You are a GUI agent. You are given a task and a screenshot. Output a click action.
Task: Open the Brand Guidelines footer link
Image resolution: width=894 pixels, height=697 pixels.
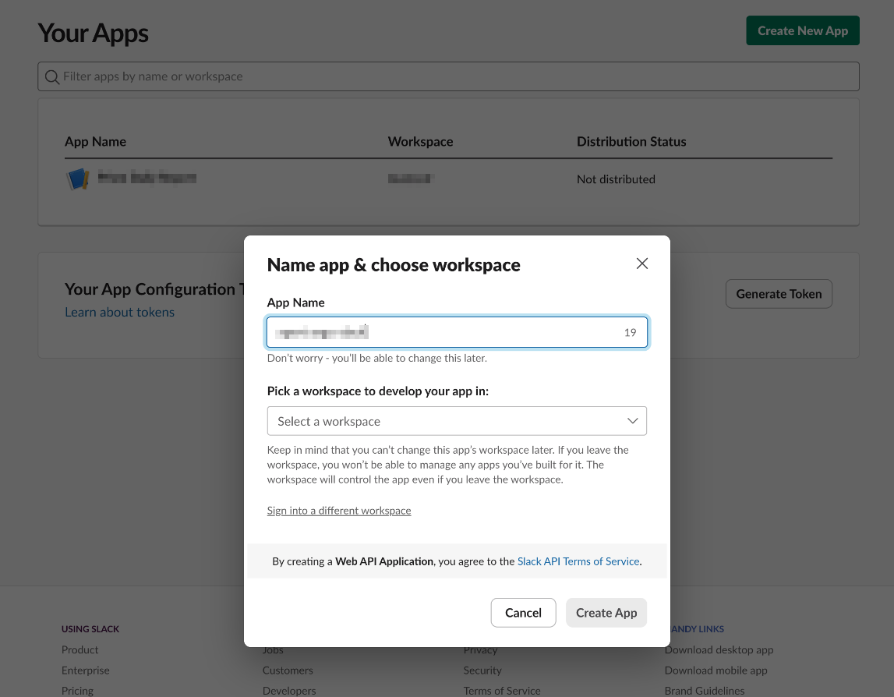point(704,690)
